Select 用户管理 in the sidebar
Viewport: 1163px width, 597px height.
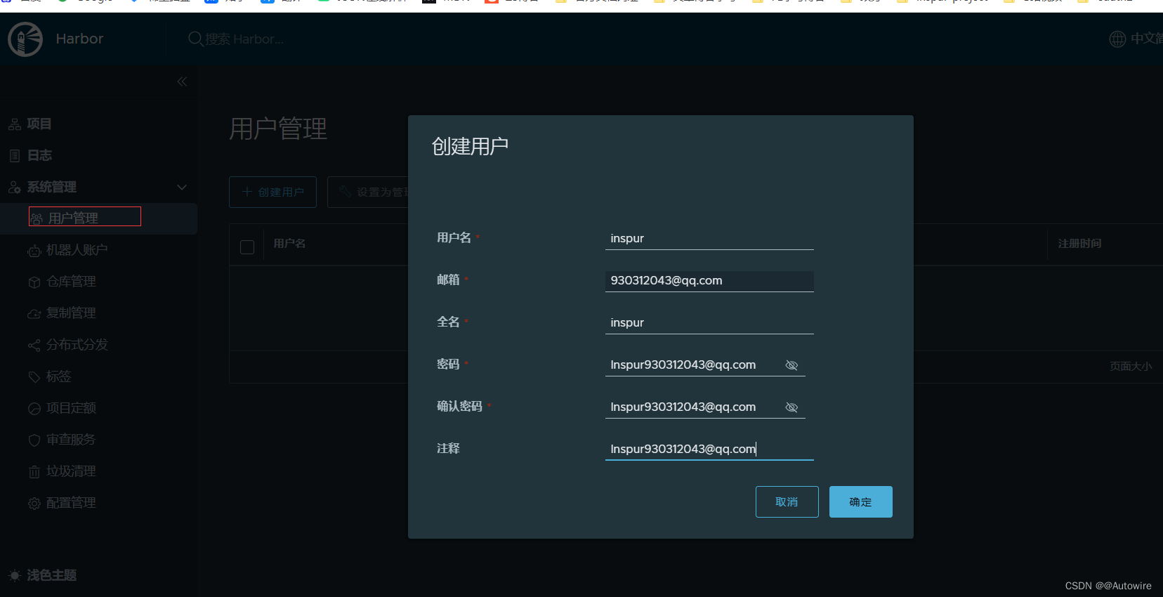click(98, 218)
